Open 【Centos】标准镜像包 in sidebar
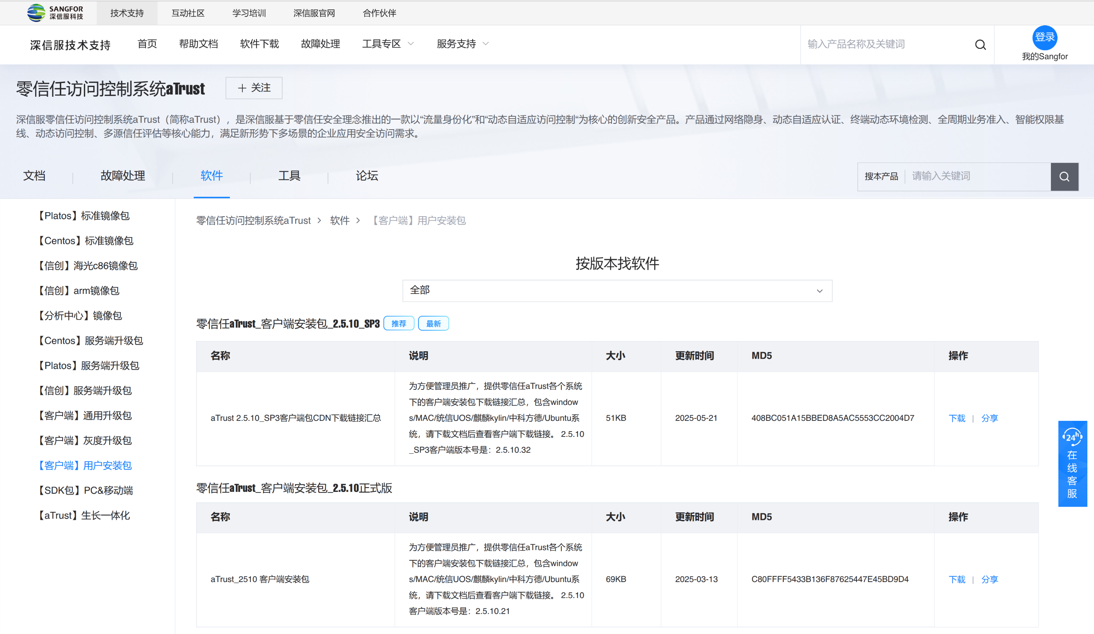The height and width of the screenshot is (634, 1094). coord(84,241)
